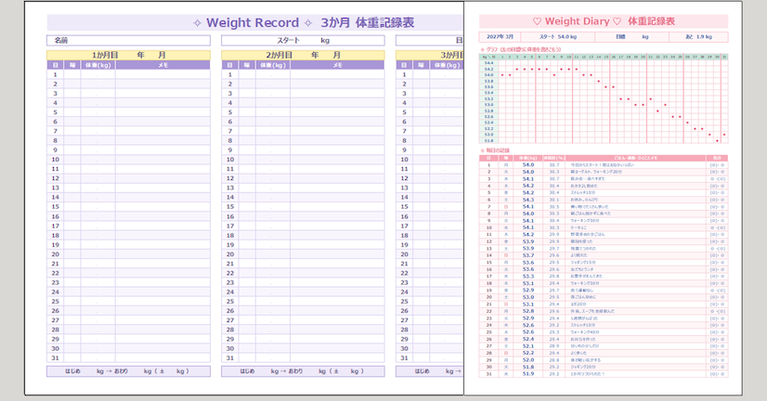Click the ケーキ1こ memo on day 10
The image size is (767, 401).
(x=578, y=227)
